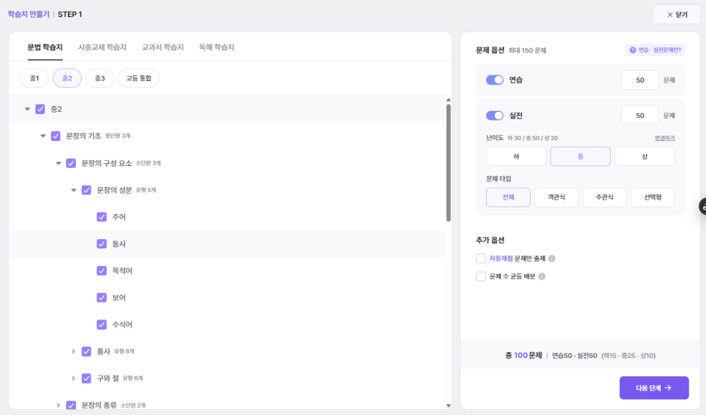Select problem type 선택형
This screenshot has width=706, height=415.
tap(653, 197)
